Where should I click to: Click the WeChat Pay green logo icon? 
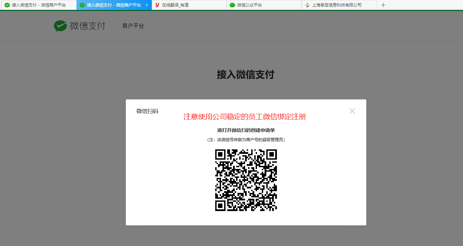[x=60, y=26]
